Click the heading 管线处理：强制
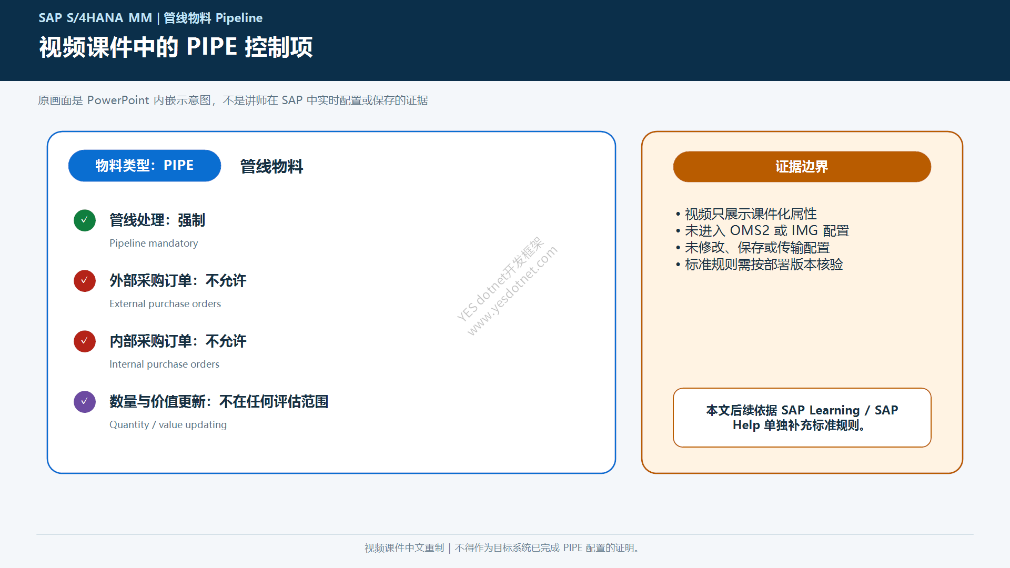 pos(157,220)
